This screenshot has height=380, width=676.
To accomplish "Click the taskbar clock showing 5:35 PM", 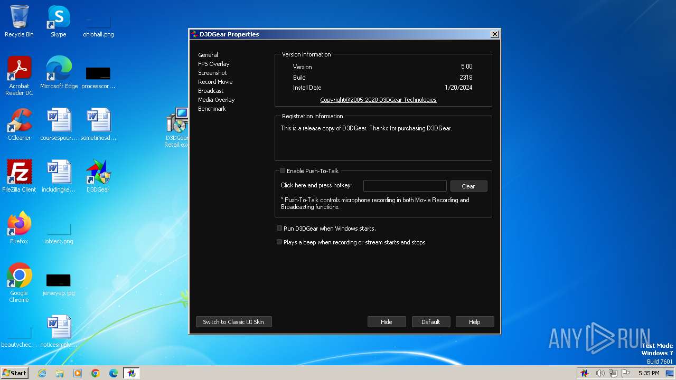I will coord(649,373).
